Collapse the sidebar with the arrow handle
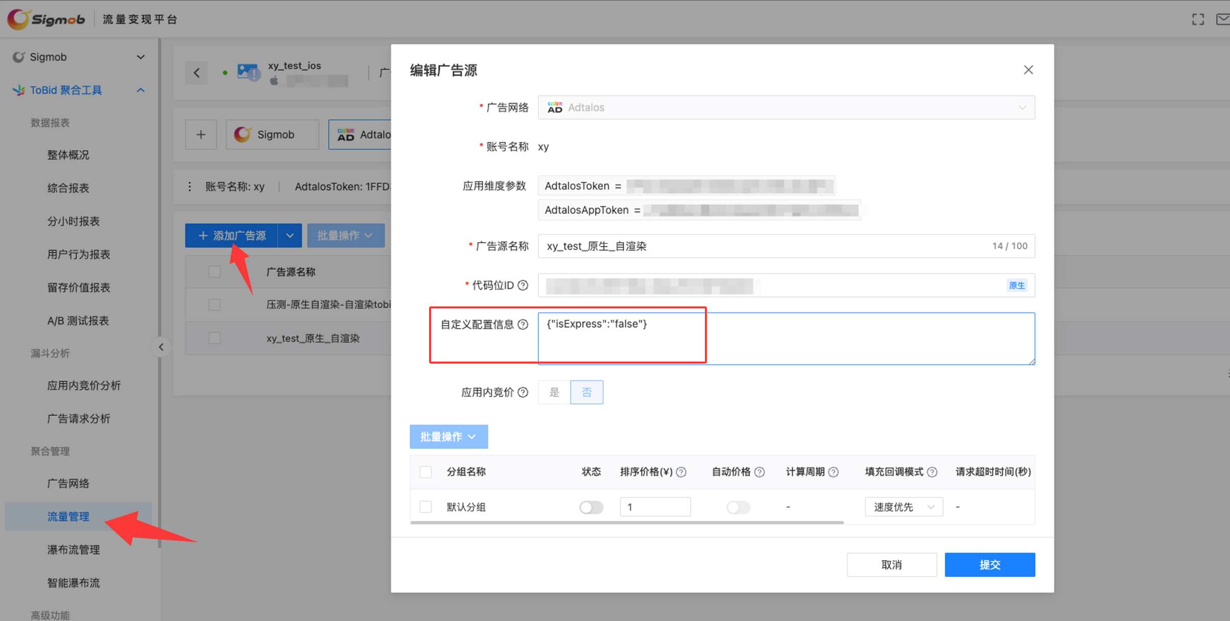The width and height of the screenshot is (1230, 621). [x=161, y=347]
